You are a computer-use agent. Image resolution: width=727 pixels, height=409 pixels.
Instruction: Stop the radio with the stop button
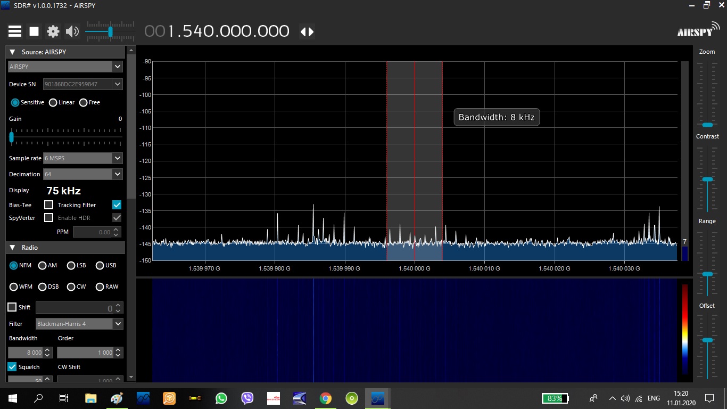(x=34, y=31)
